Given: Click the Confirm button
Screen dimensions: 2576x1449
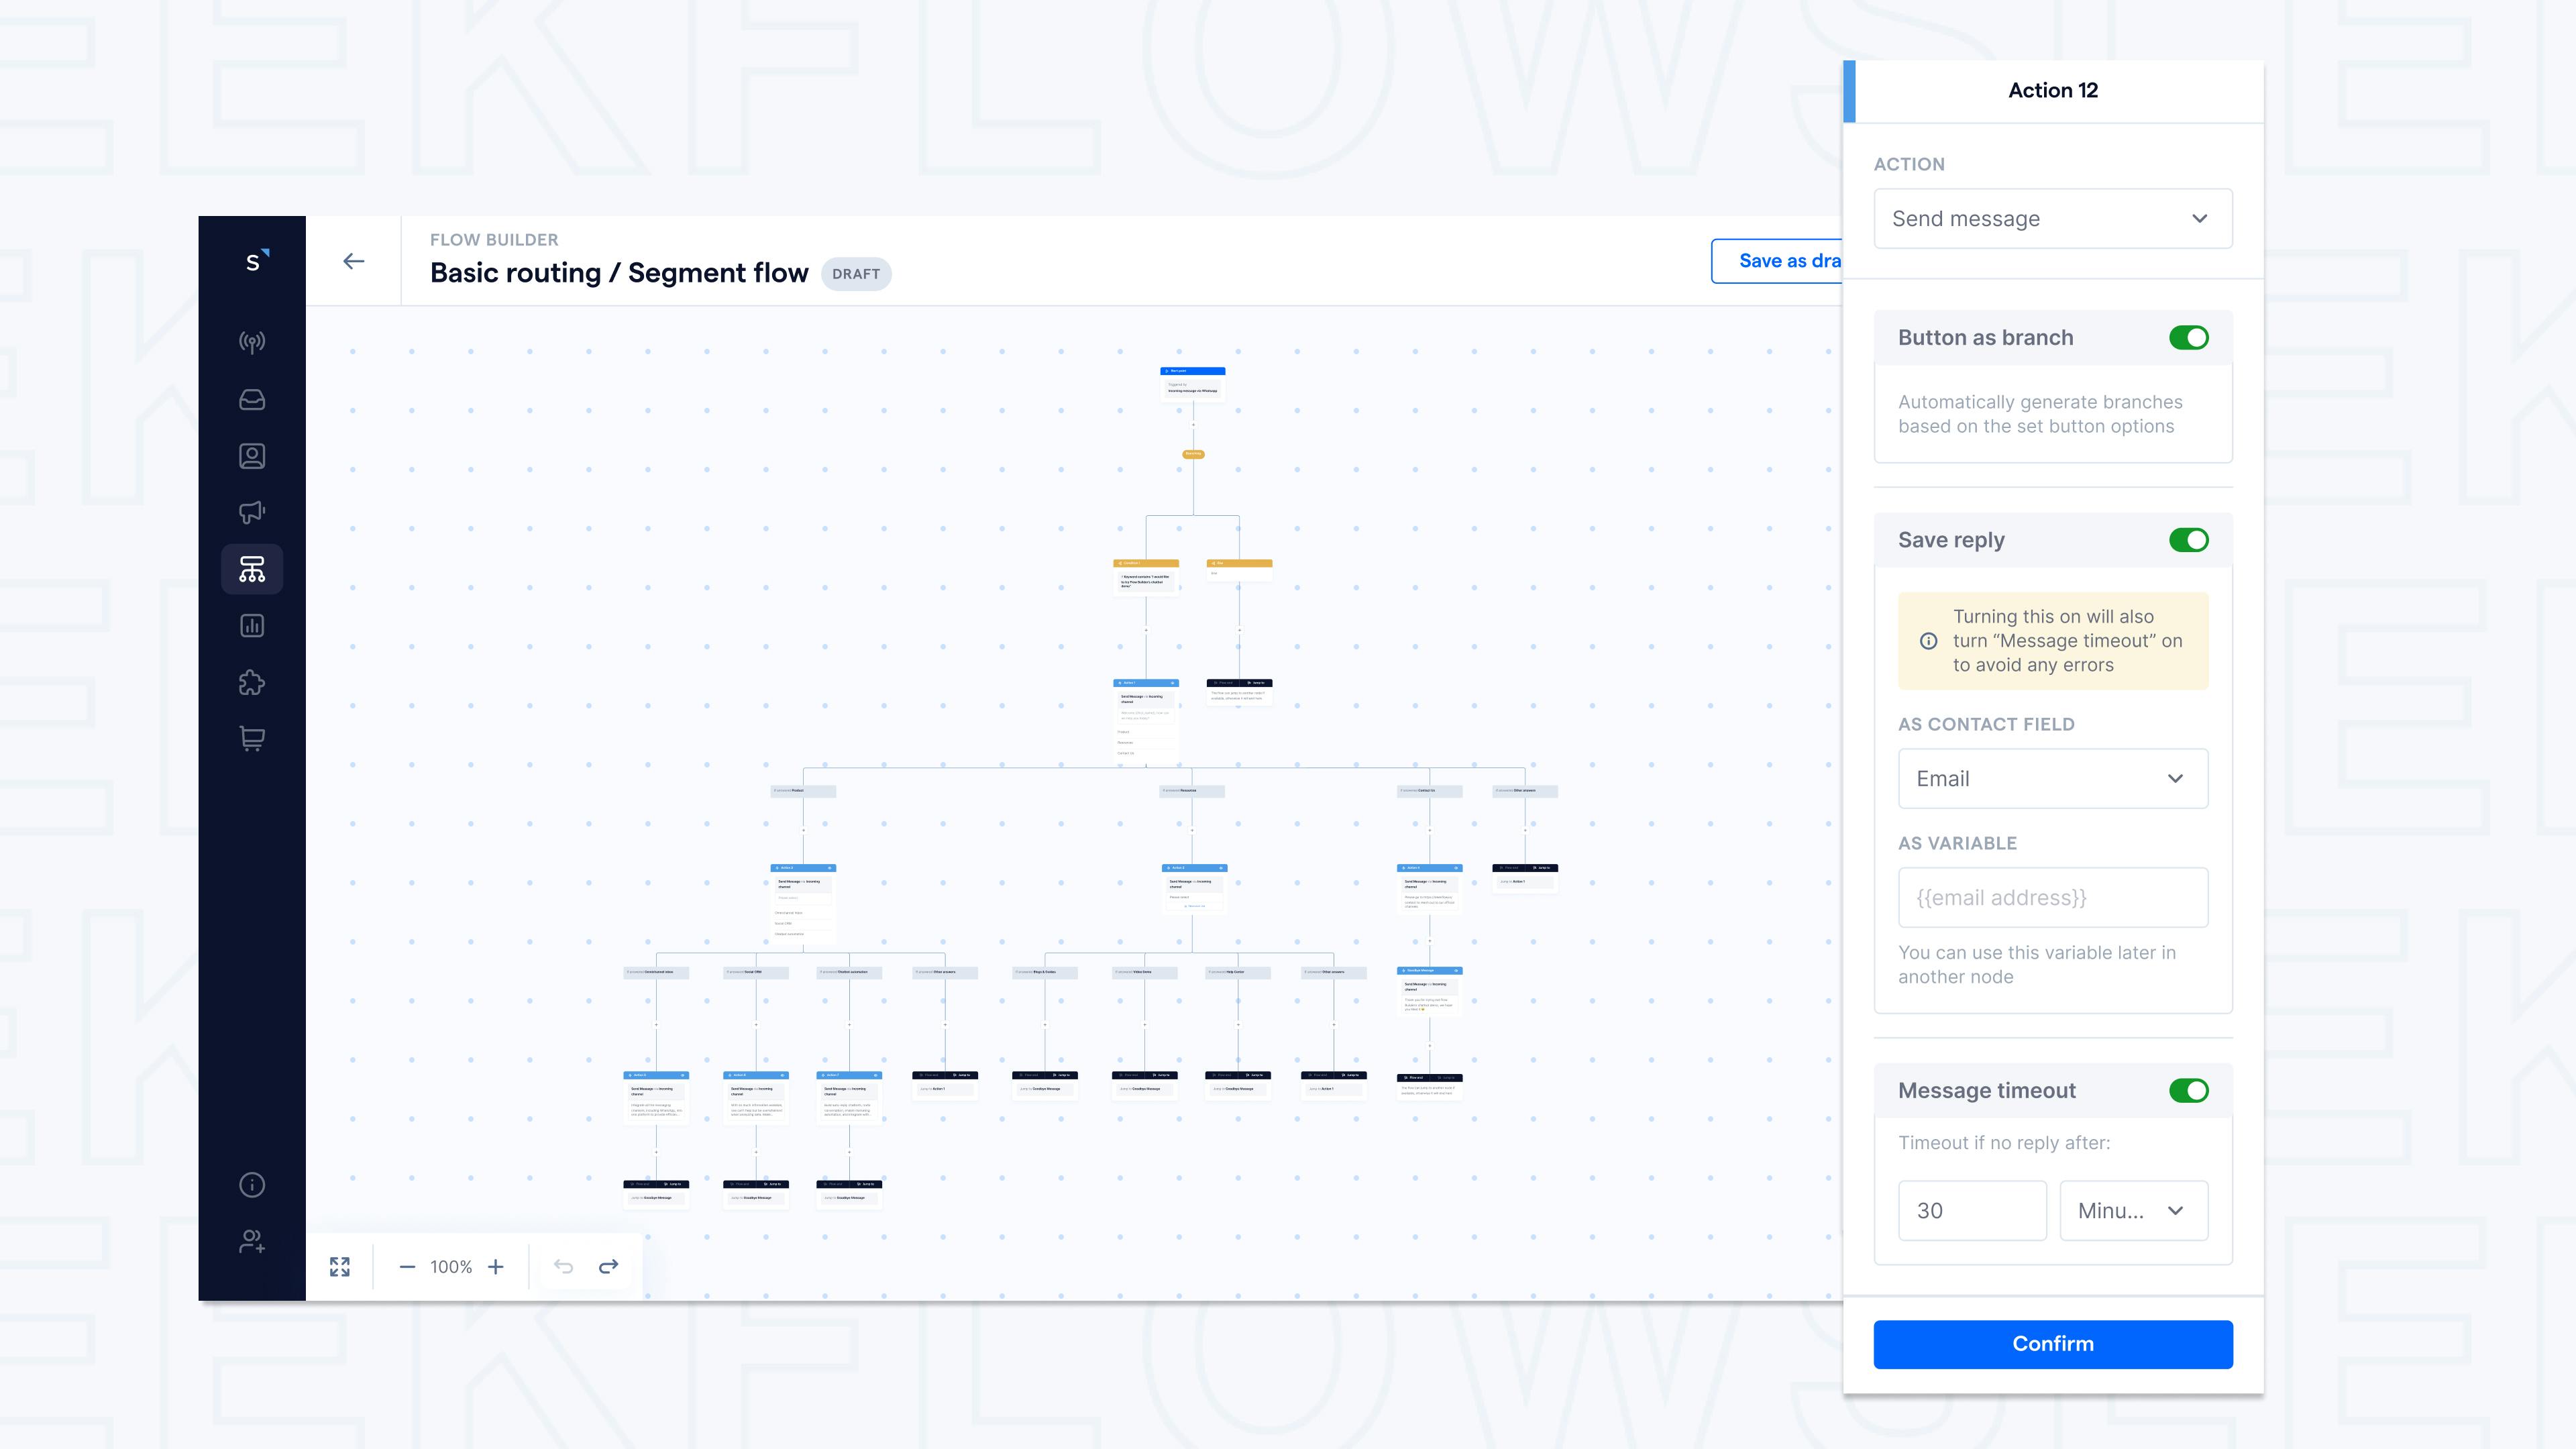Looking at the screenshot, I should click(2052, 1343).
